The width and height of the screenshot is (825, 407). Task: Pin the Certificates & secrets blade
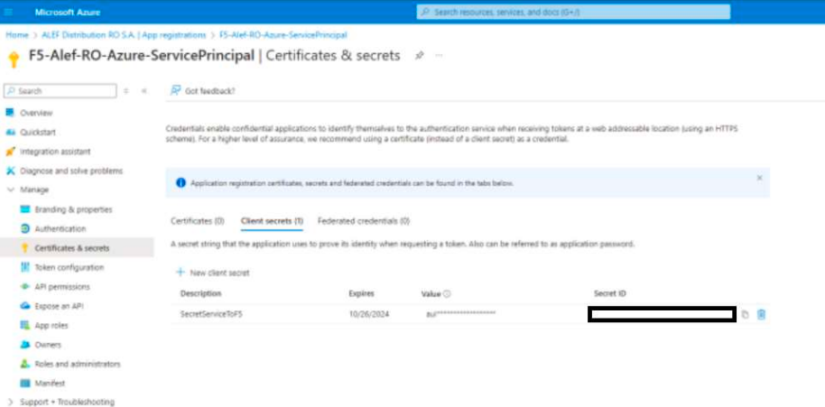[x=420, y=55]
